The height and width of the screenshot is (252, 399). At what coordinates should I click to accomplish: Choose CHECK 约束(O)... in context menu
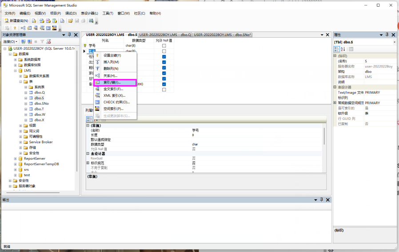pyautogui.click(x=115, y=102)
